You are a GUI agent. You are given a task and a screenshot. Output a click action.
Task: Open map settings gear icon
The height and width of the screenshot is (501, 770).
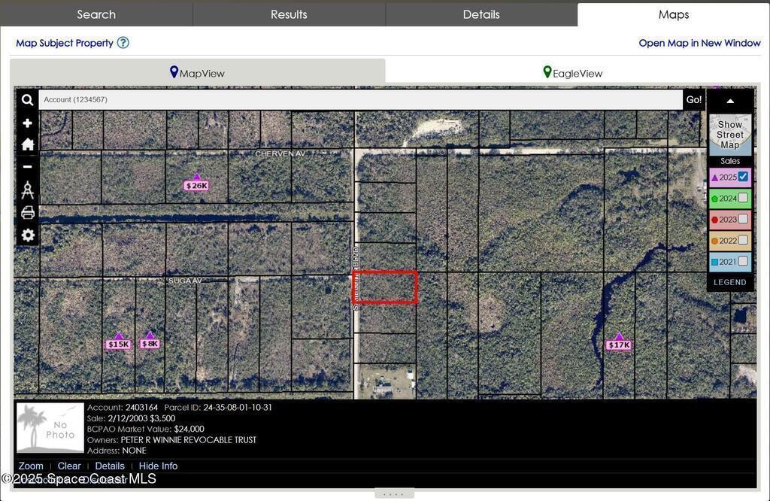(27, 235)
